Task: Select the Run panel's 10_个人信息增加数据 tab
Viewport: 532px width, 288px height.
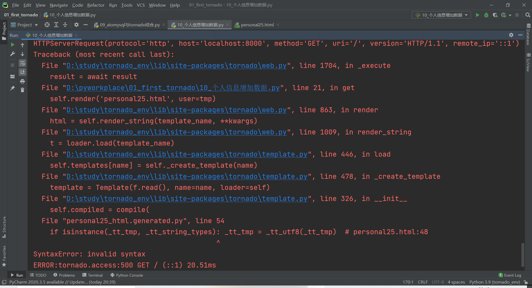Action: [52, 35]
